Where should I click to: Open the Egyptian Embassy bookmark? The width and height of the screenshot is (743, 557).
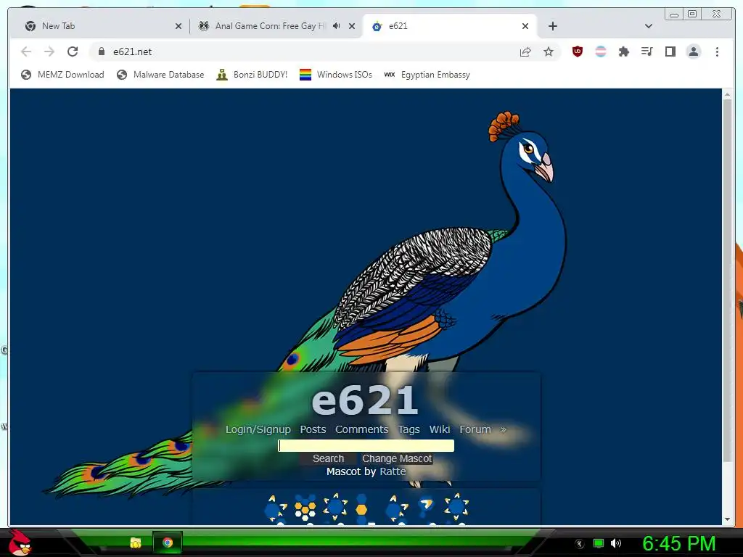point(427,75)
